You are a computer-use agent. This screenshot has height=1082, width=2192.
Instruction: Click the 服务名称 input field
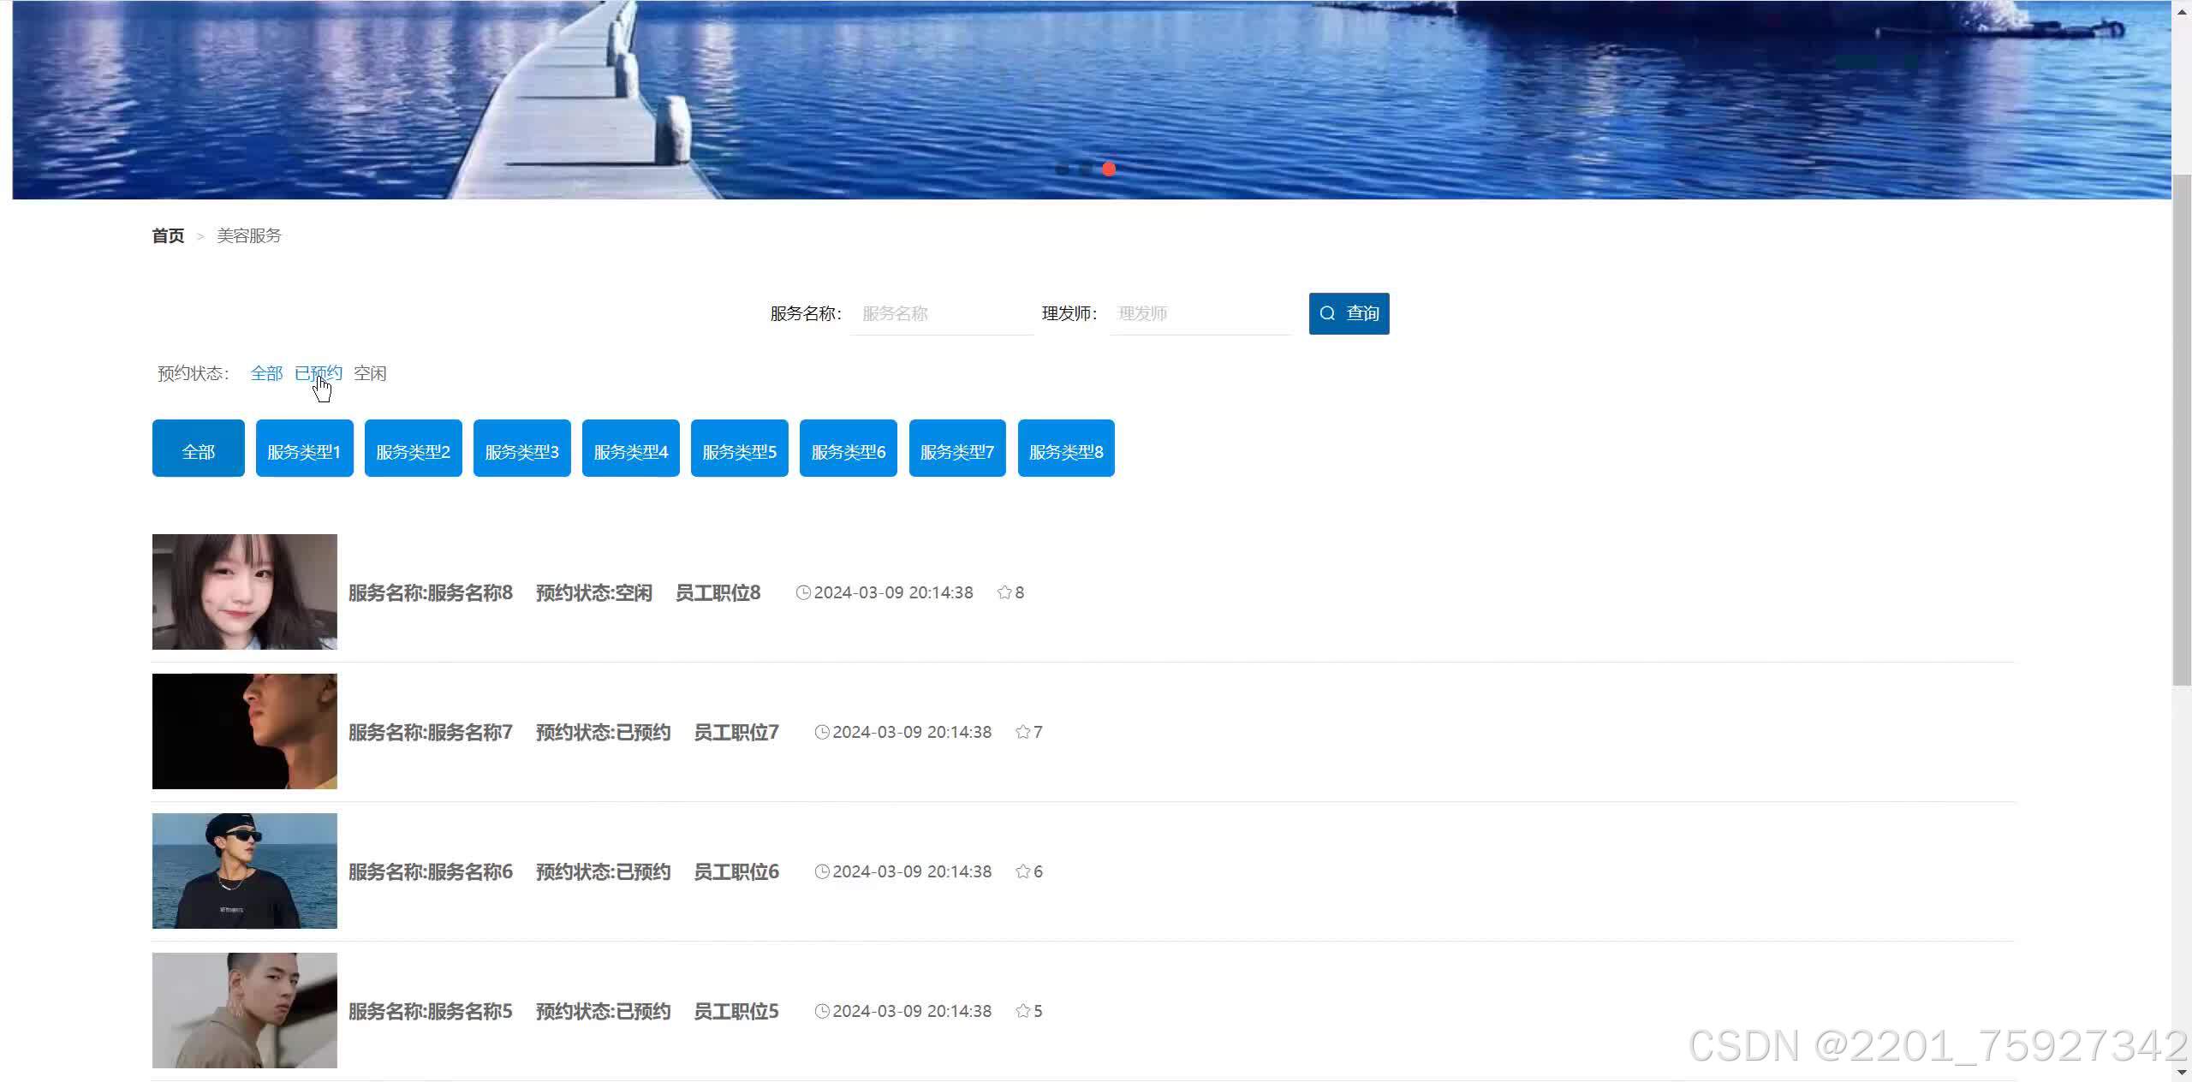point(942,313)
